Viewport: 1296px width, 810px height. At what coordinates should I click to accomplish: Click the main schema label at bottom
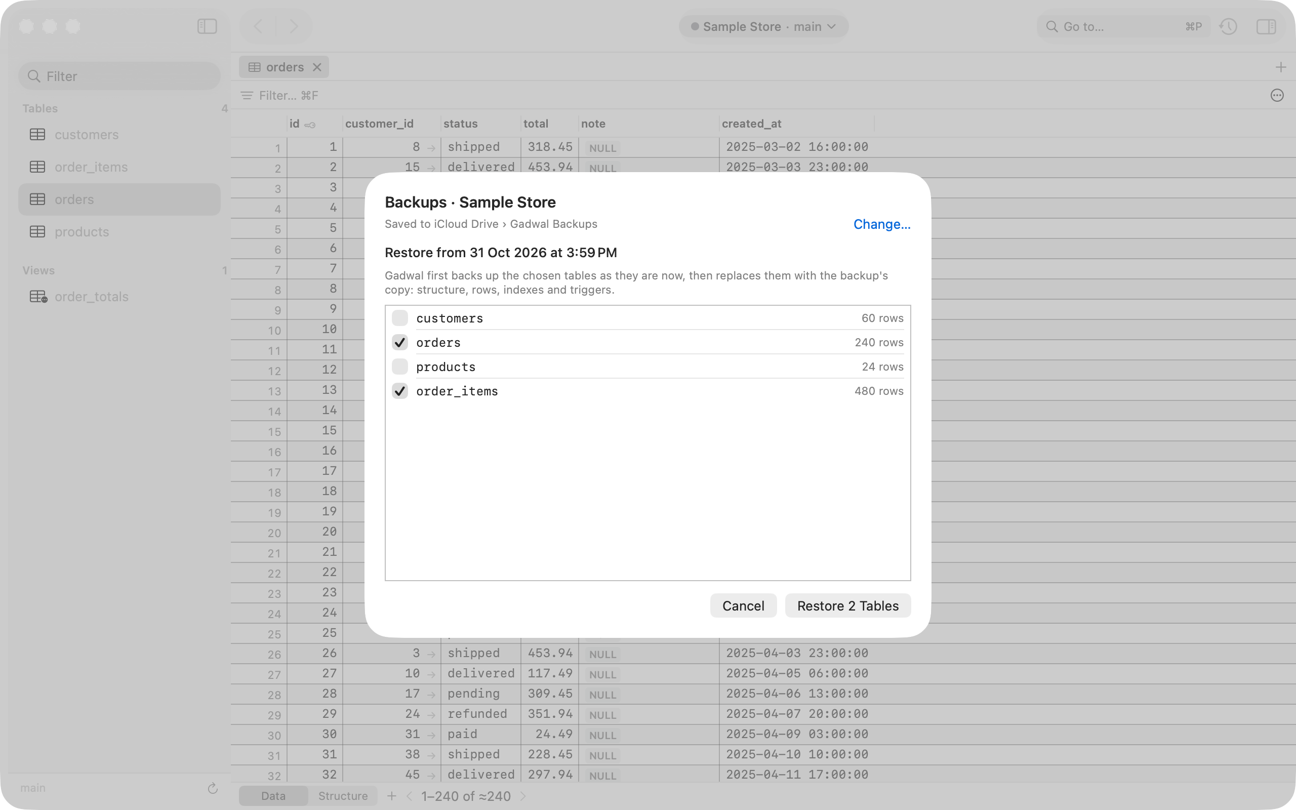(x=33, y=788)
